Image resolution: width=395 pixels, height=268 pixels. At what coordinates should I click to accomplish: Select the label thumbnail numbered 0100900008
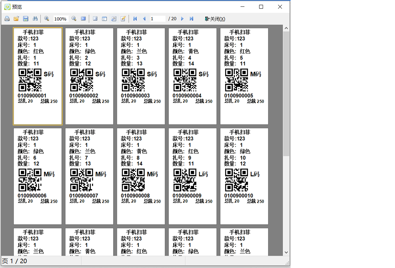(141, 176)
